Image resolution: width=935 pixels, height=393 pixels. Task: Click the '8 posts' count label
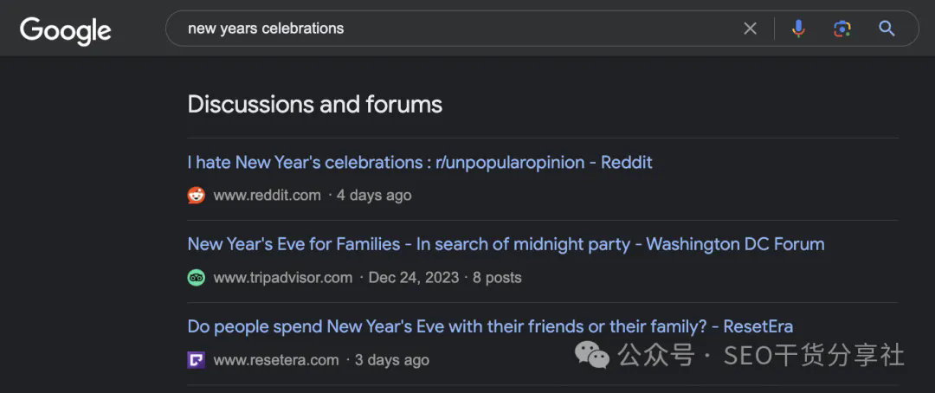[497, 277]
